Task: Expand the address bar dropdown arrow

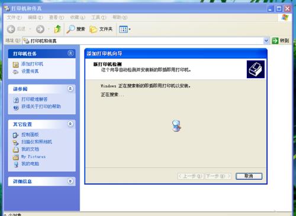Action: pos(266,41)
